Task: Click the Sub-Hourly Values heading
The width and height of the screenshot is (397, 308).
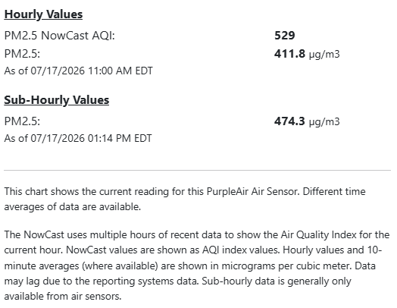Action: [57, 100]
